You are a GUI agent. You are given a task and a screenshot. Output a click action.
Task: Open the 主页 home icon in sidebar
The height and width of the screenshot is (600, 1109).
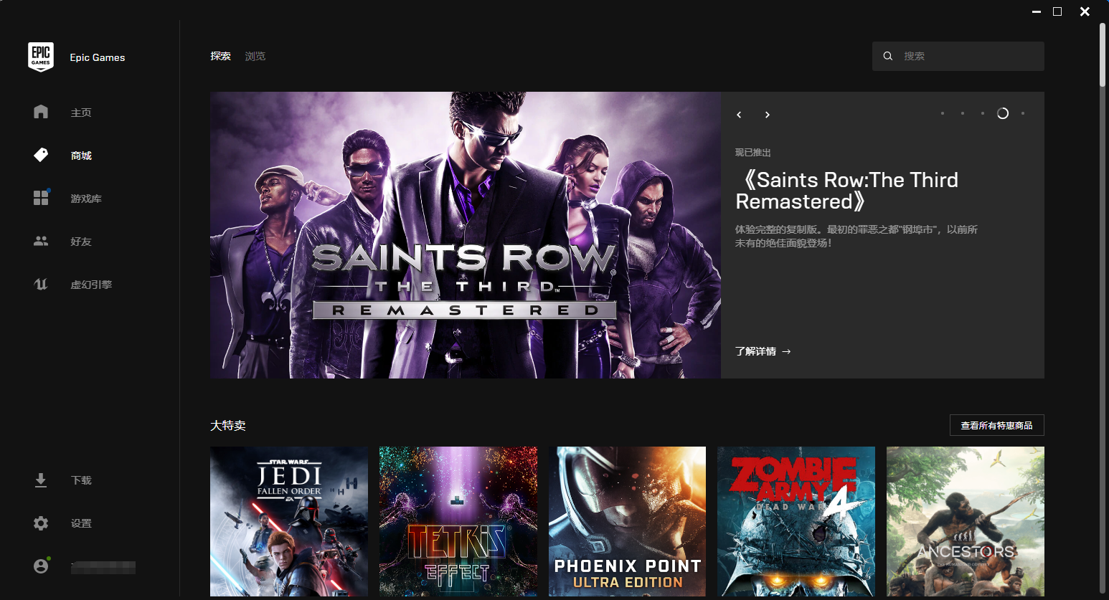coord(41,112)
